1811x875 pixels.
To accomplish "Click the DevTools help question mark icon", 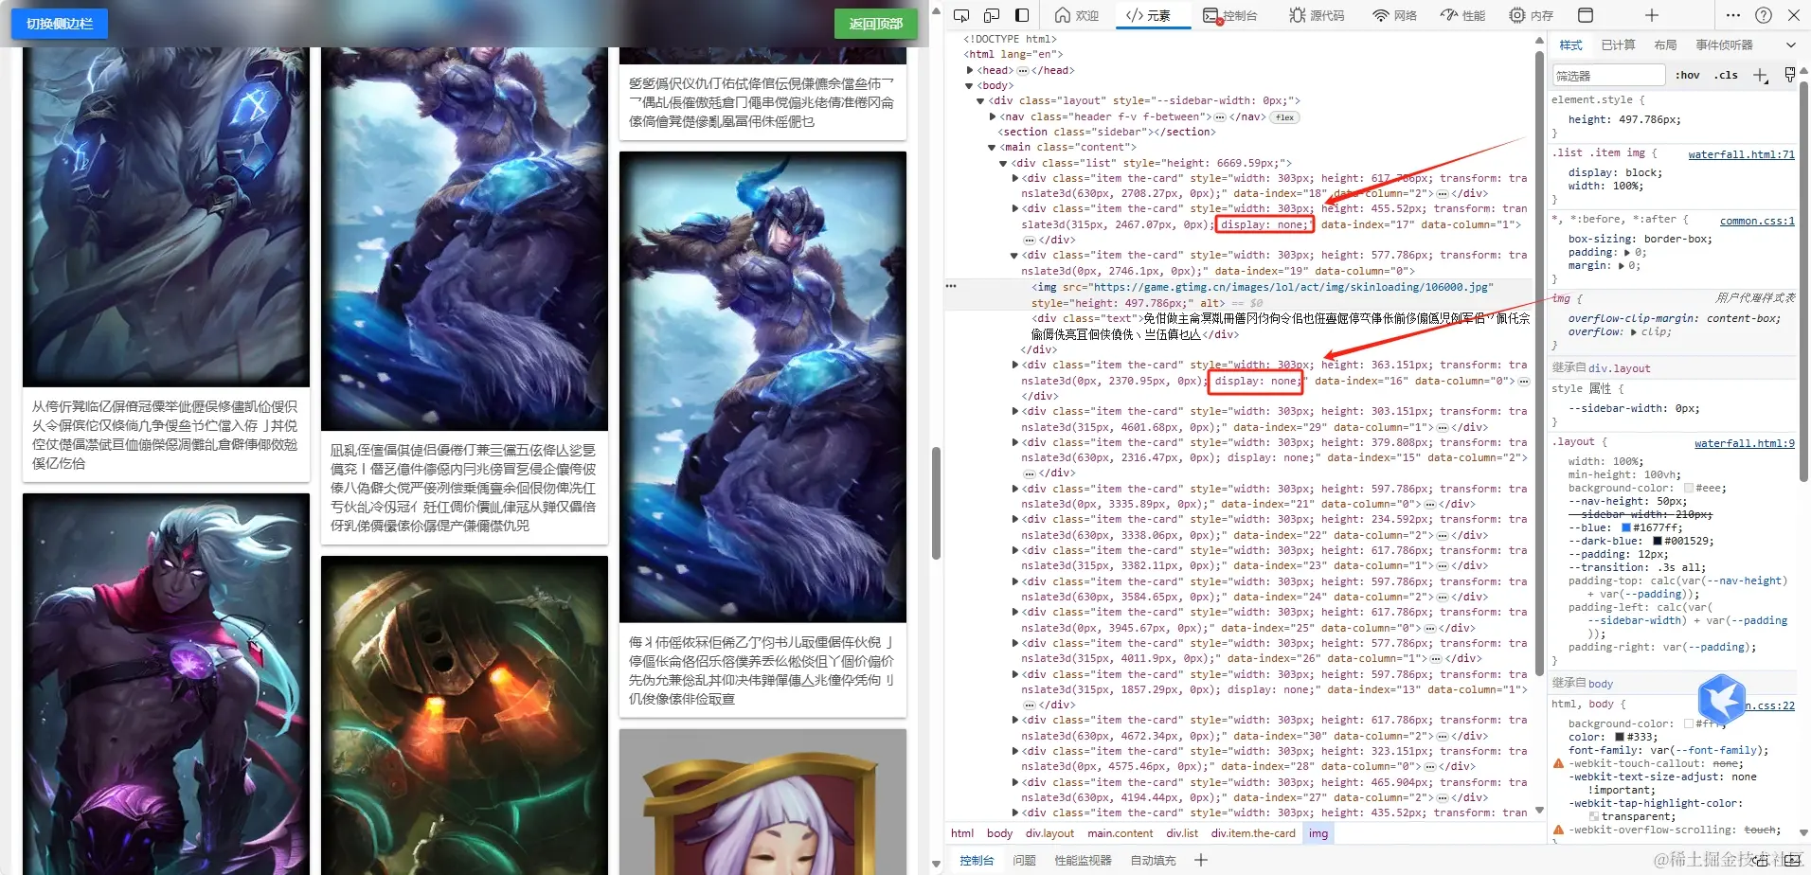I will click(1764, 15).
